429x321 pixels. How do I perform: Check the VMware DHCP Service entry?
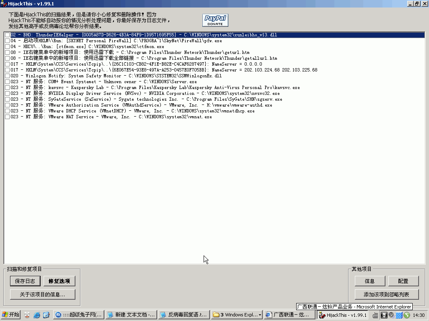coord(8,111)
